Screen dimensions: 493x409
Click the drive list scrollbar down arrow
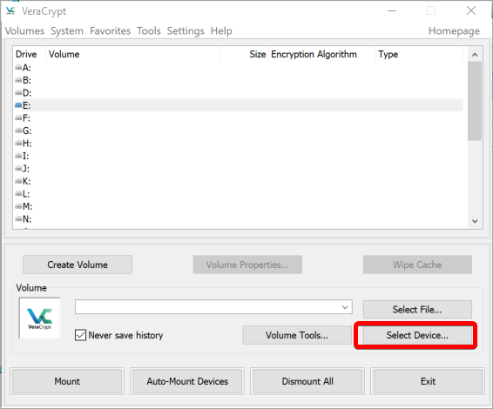point(475,221)
